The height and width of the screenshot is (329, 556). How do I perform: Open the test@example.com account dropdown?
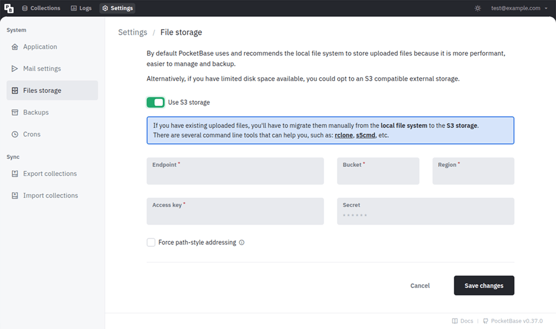pos(519,8)
